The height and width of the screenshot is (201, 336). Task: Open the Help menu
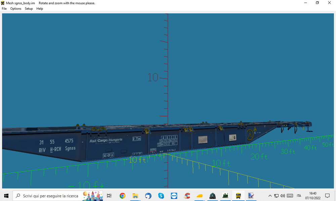40,9
